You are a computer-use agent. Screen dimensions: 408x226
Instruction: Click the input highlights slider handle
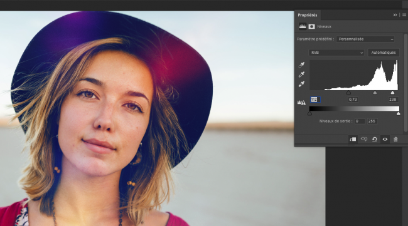click(392, 93)
